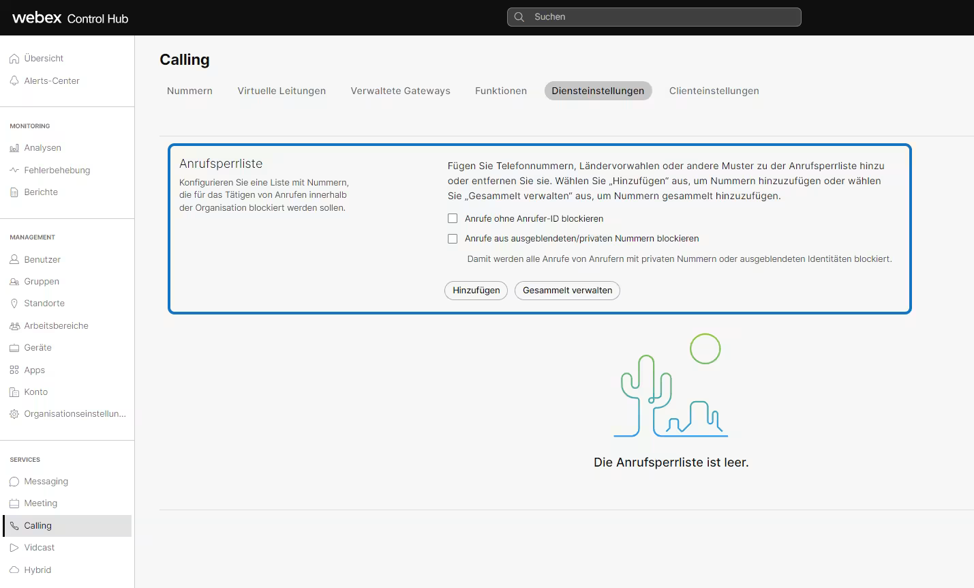Select the Messaging chat bubble icon
Image resolution: width=974 pixels, height=588 pixels.
[x=14, y=482]
